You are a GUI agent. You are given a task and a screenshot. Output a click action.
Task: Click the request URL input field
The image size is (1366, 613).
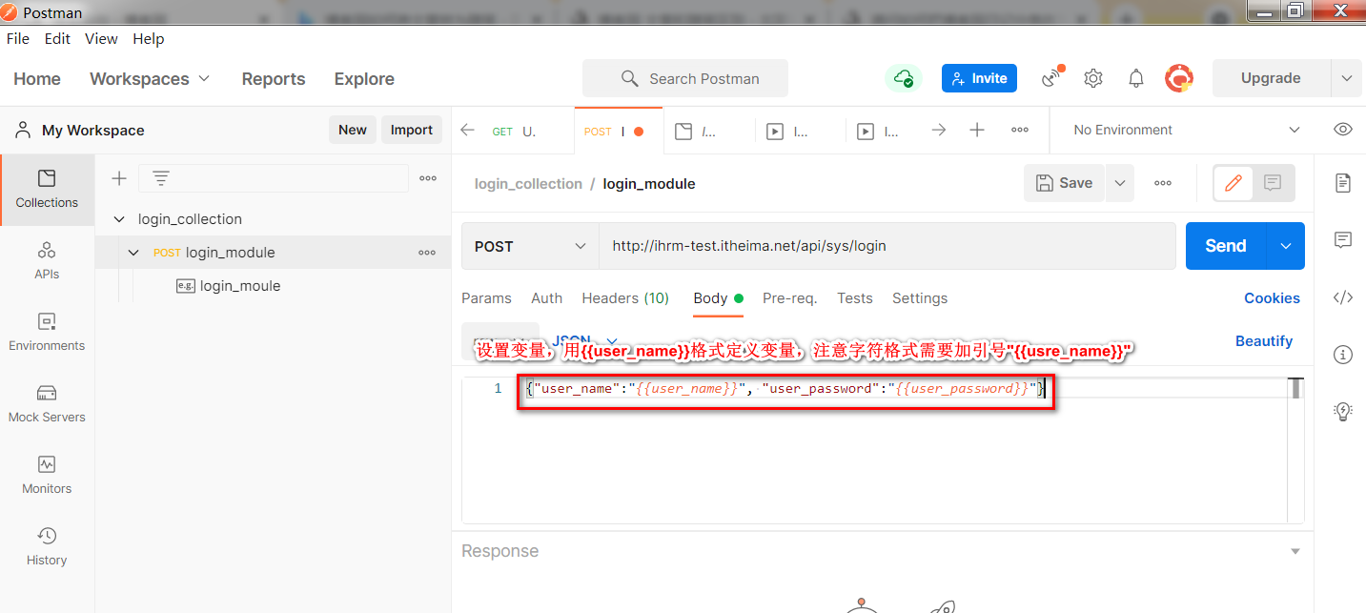click(887, 246)
